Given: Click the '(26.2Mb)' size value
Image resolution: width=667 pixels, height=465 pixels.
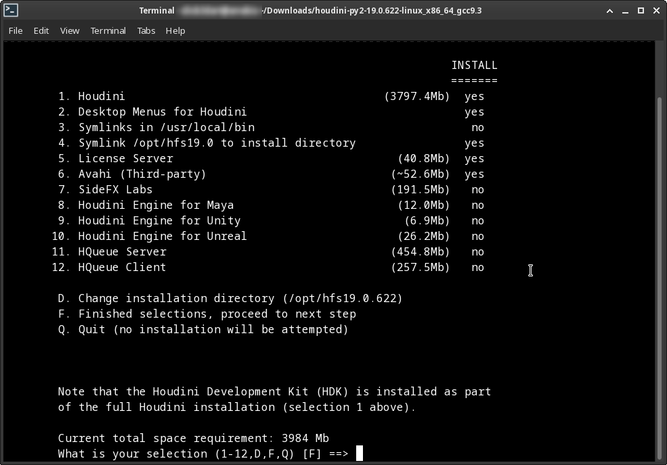Looking at the screenshot, I should (424, 236).
